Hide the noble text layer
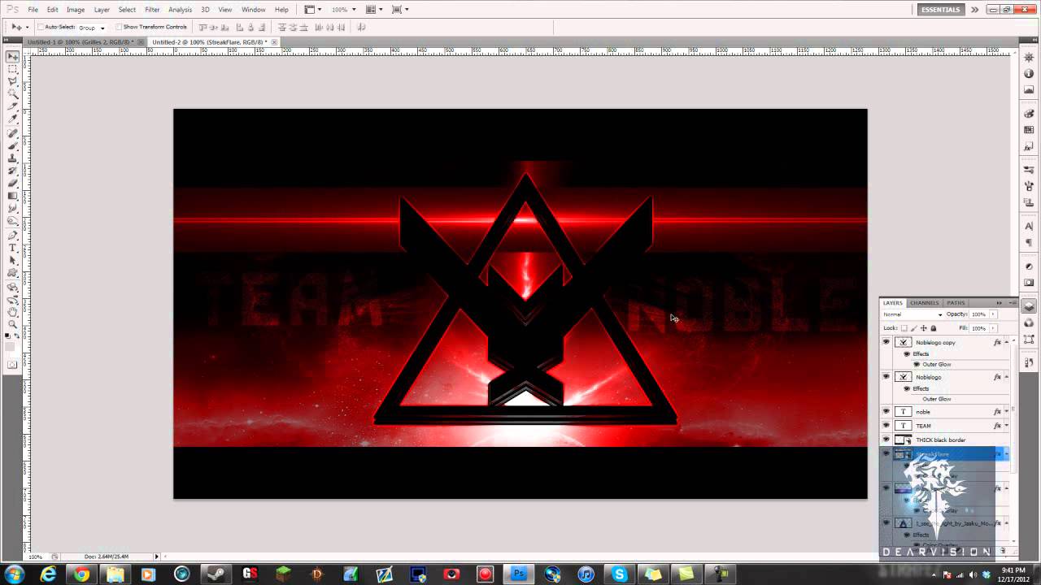This screenshot has height=585, width=1041. (886, 412)
